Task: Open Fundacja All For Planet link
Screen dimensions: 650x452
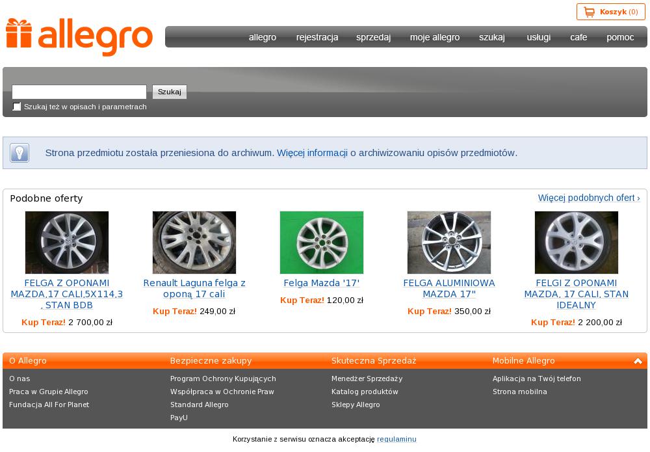Action: 49,405
